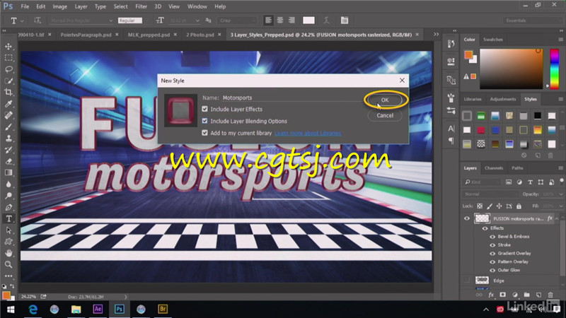Toggle Character and Paragraph panels icon
566x318 pixels.
pyautogui.click(x=345, y=20)
